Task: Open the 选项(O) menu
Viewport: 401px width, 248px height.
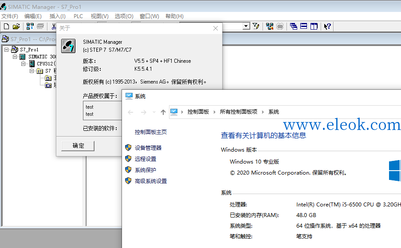Action: 124,16
